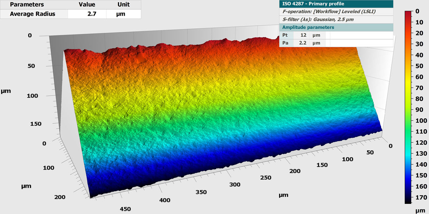The height and width of the screenshot is (214, 429).
Task: Select the Pt value 12
Action: coord(303,35)
